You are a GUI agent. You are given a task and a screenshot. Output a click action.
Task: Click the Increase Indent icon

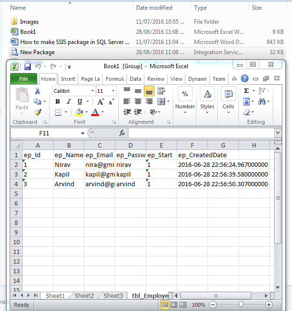pyautogui.click(x=138, y=112)
